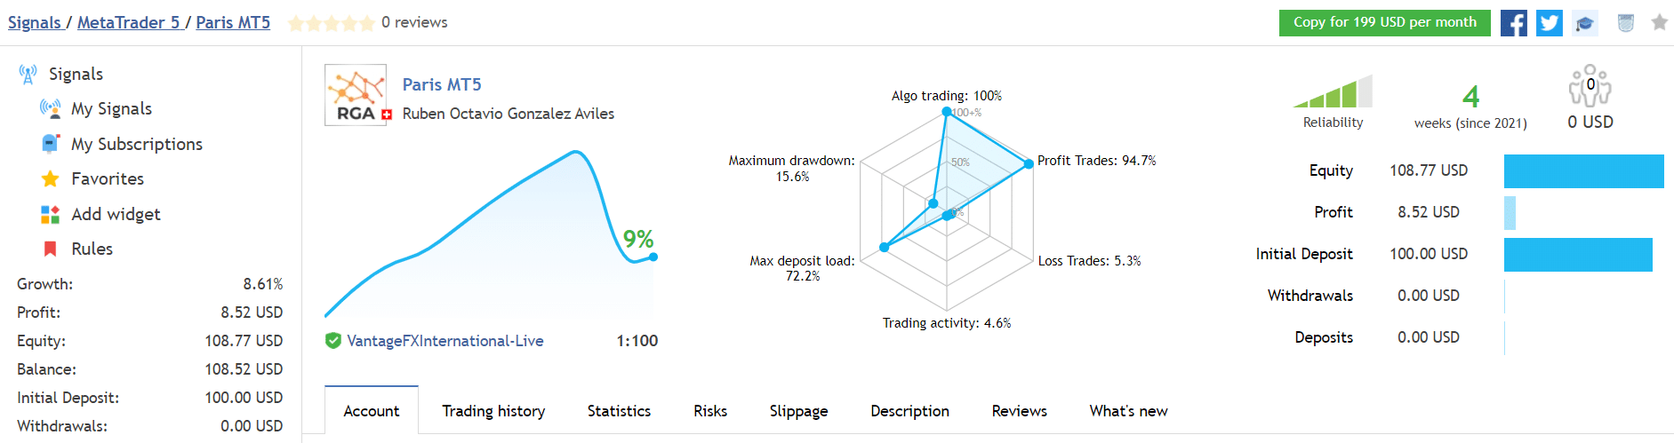The height and width of the screenshot is (443, 1674).
Task: Open the Paris MT5 signal title link
Action: coord(442,84)
